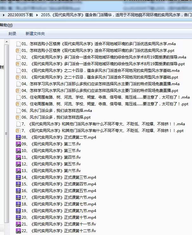The image size is (192, 235).
Task: Click the MP4 icon of file 08
Action: pyautogui.click(x=18, y=137)
